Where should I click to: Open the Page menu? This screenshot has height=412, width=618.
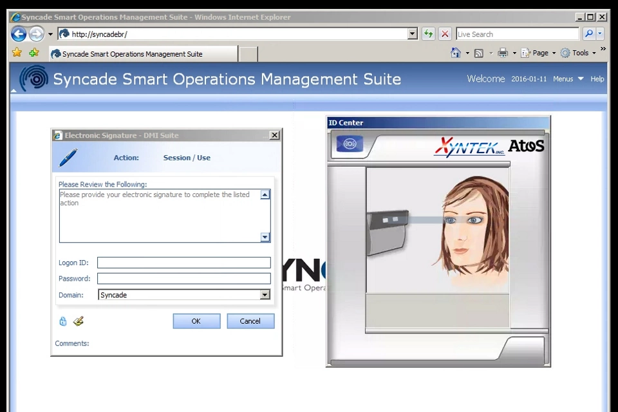(538, 53)
